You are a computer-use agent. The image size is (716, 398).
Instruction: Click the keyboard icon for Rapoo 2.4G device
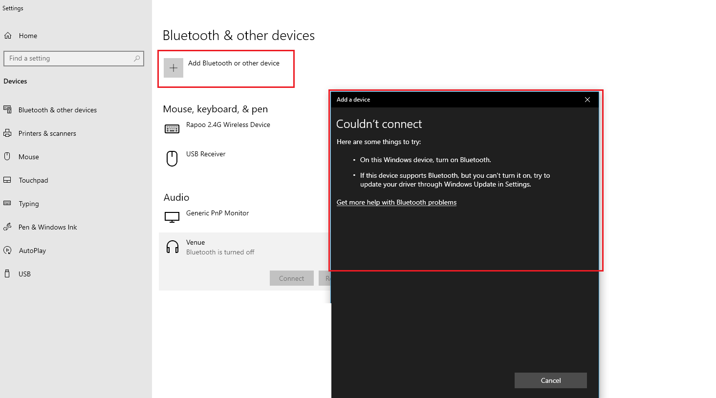[172, 129]
